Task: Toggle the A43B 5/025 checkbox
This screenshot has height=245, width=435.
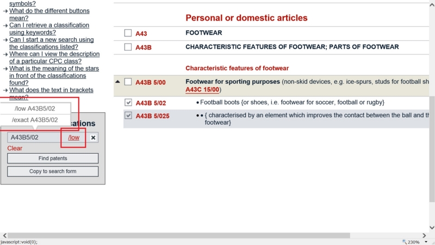Action: (128, 115)
